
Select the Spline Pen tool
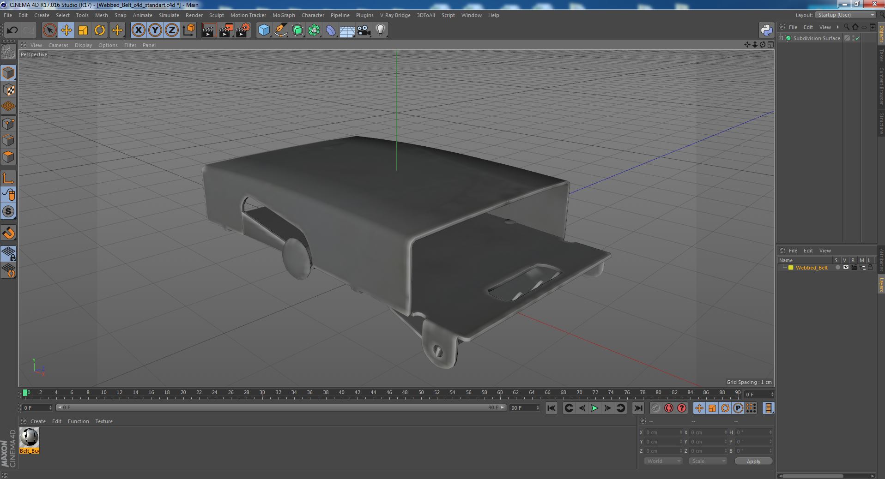pos(280,30)
